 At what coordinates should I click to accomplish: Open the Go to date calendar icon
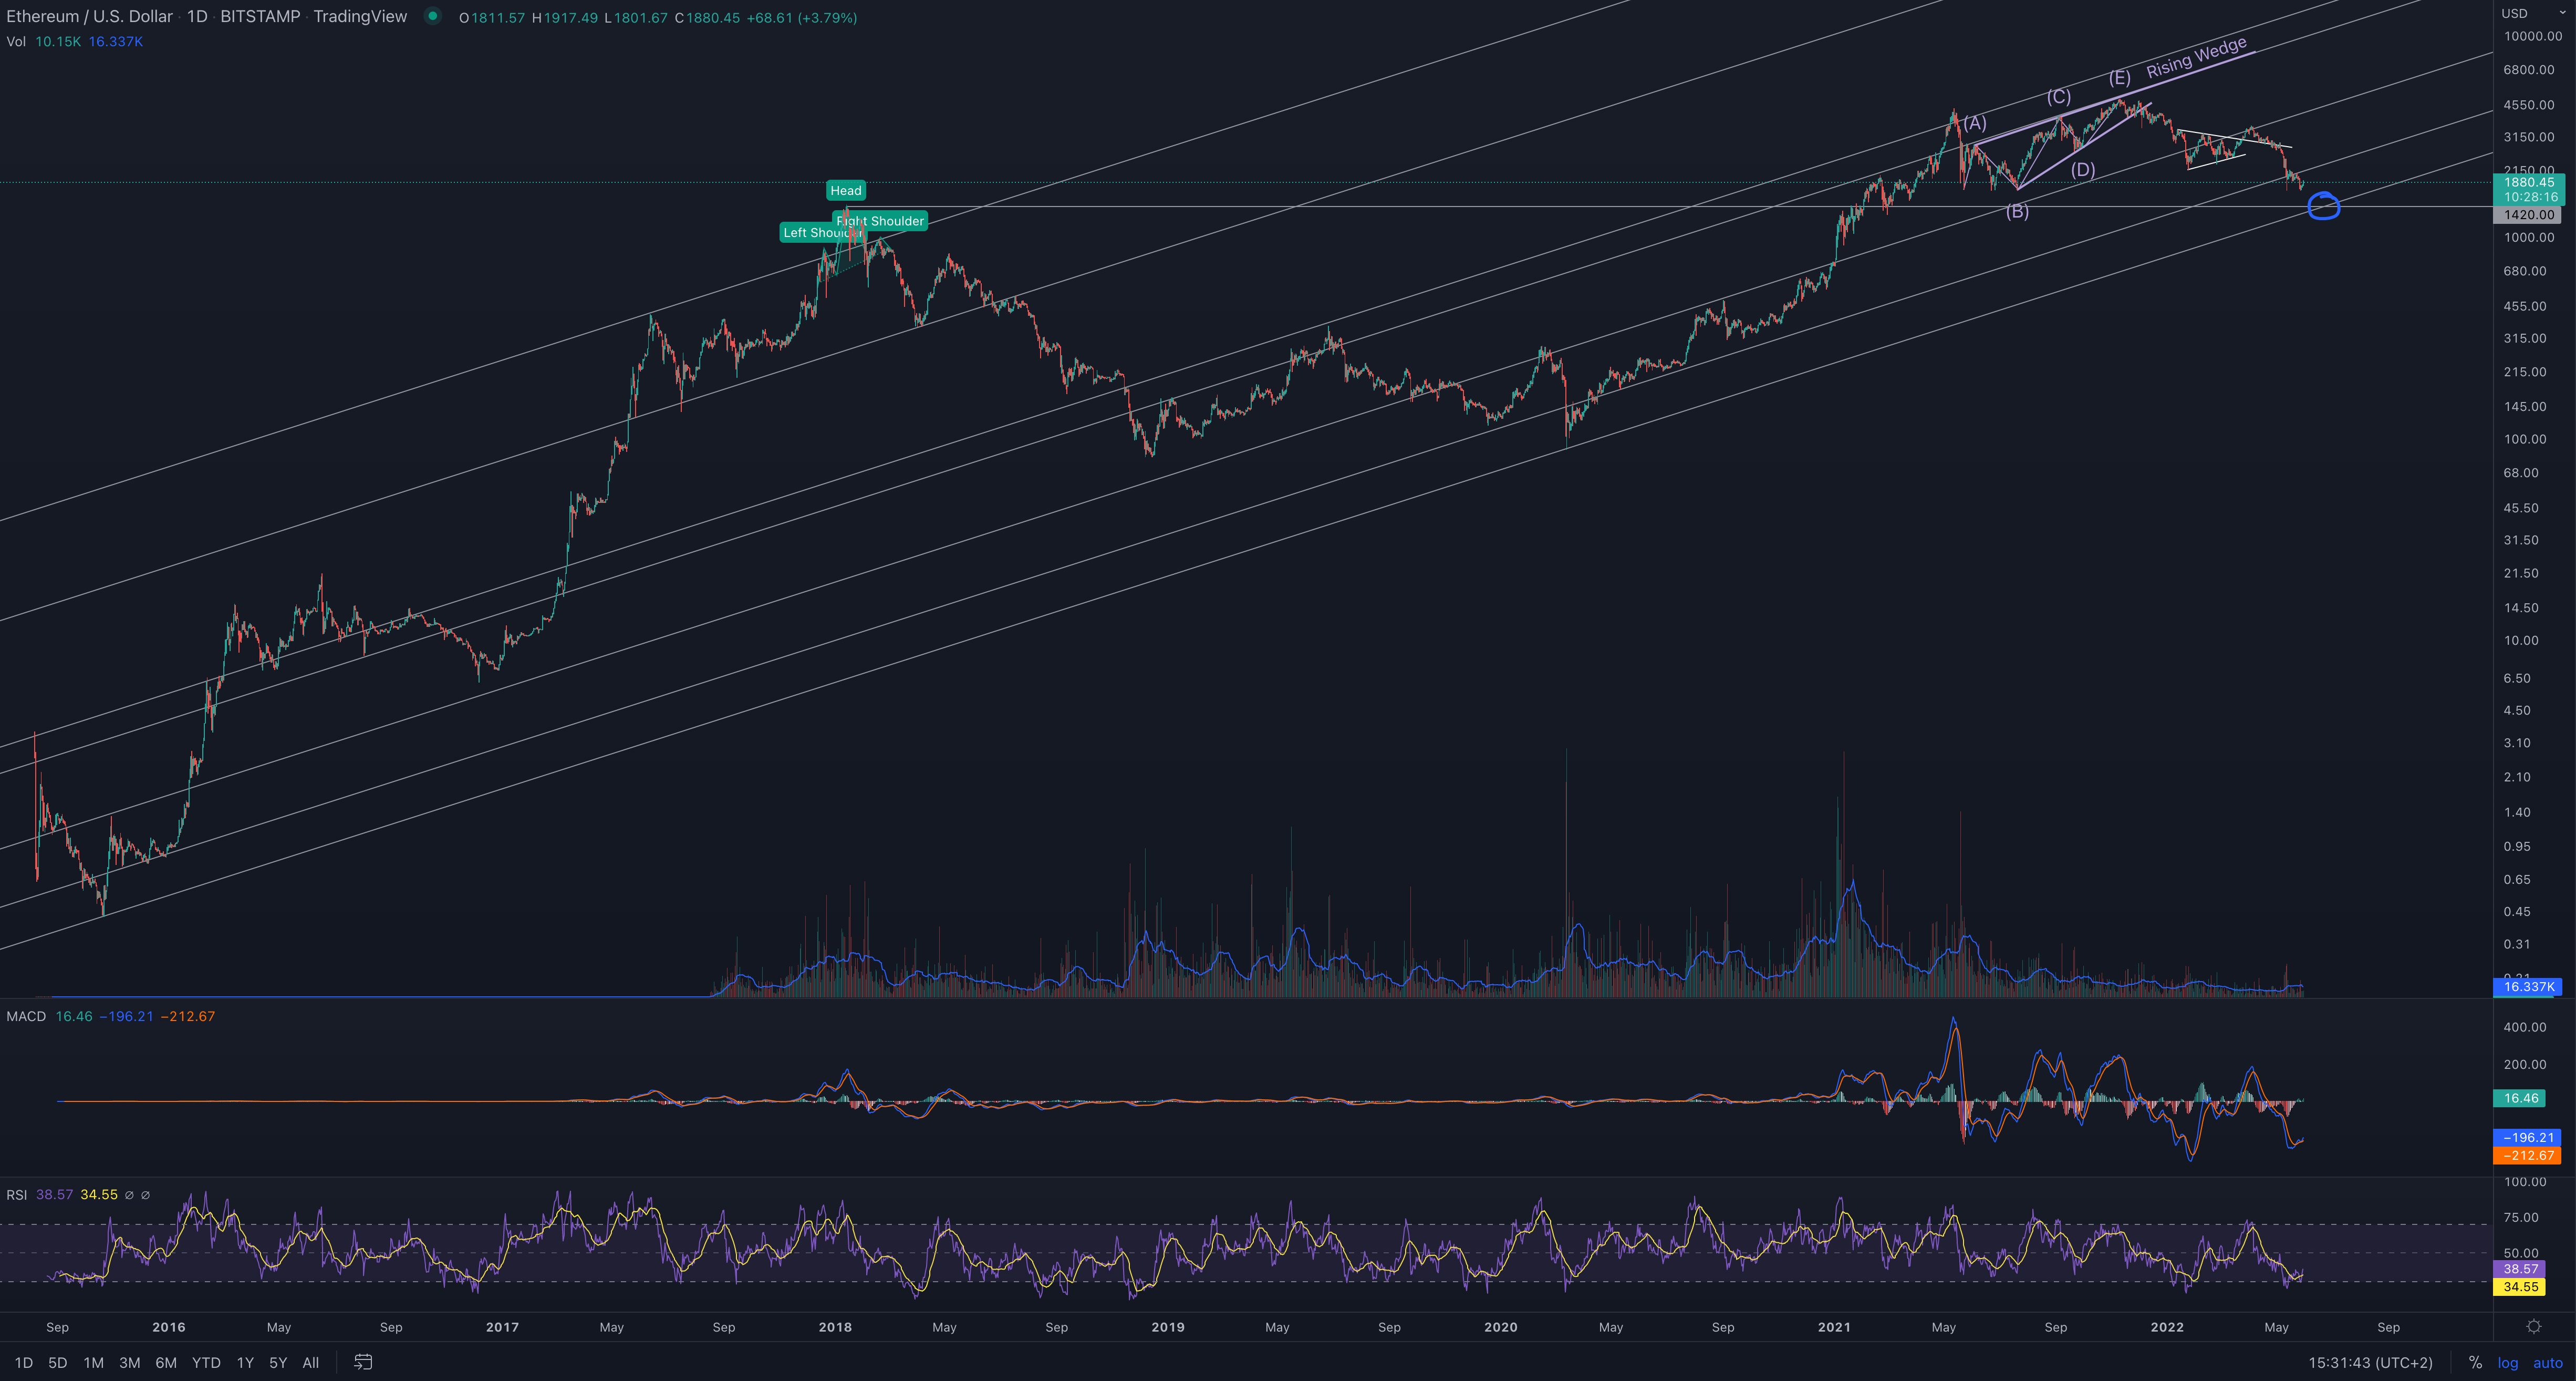tap(363, 1362)
